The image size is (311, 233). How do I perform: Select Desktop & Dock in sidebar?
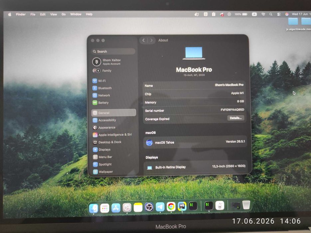107,142
